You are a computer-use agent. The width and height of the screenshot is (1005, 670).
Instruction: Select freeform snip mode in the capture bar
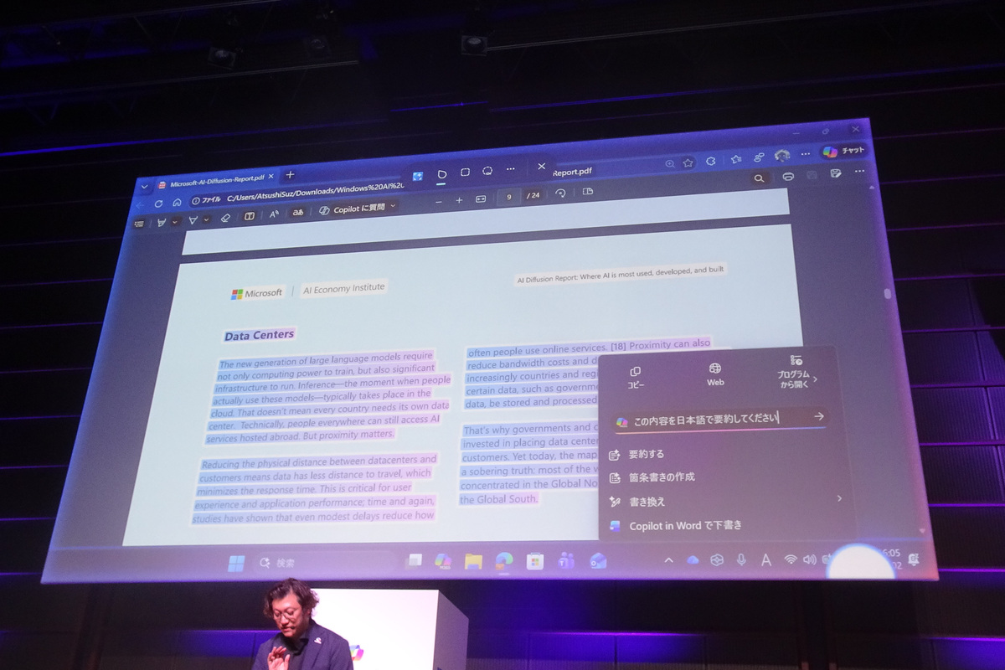click(x=442, y=173)
